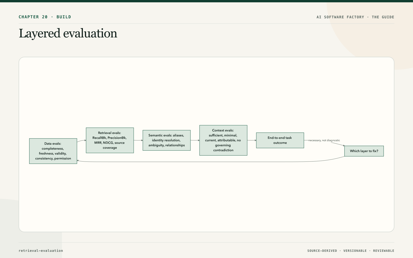Viewport: 413px width, 258px height.
Task: Select the 'Context evals' flowchart box
Action: (x=223, y=140)
